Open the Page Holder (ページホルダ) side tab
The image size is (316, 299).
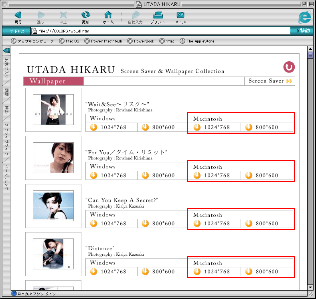pos(6,177)
